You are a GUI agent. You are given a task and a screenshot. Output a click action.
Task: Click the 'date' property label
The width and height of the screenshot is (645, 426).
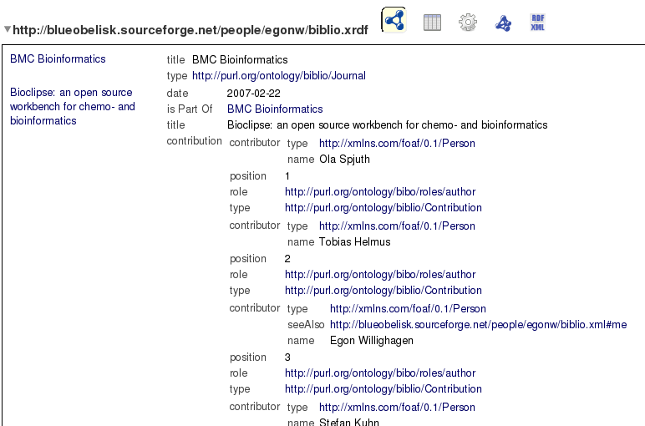[177, 94]
